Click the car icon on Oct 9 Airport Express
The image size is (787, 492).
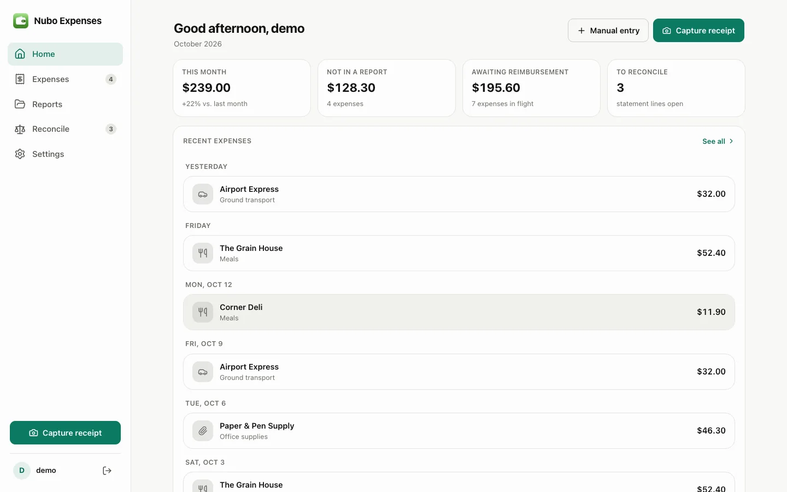(x=203, y=372)
